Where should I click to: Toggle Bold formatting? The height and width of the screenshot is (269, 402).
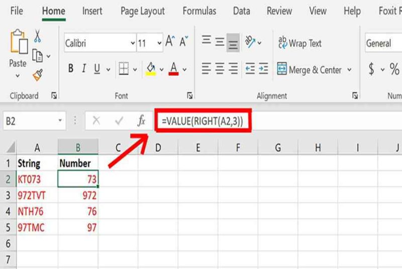click(x=71, y=69)
